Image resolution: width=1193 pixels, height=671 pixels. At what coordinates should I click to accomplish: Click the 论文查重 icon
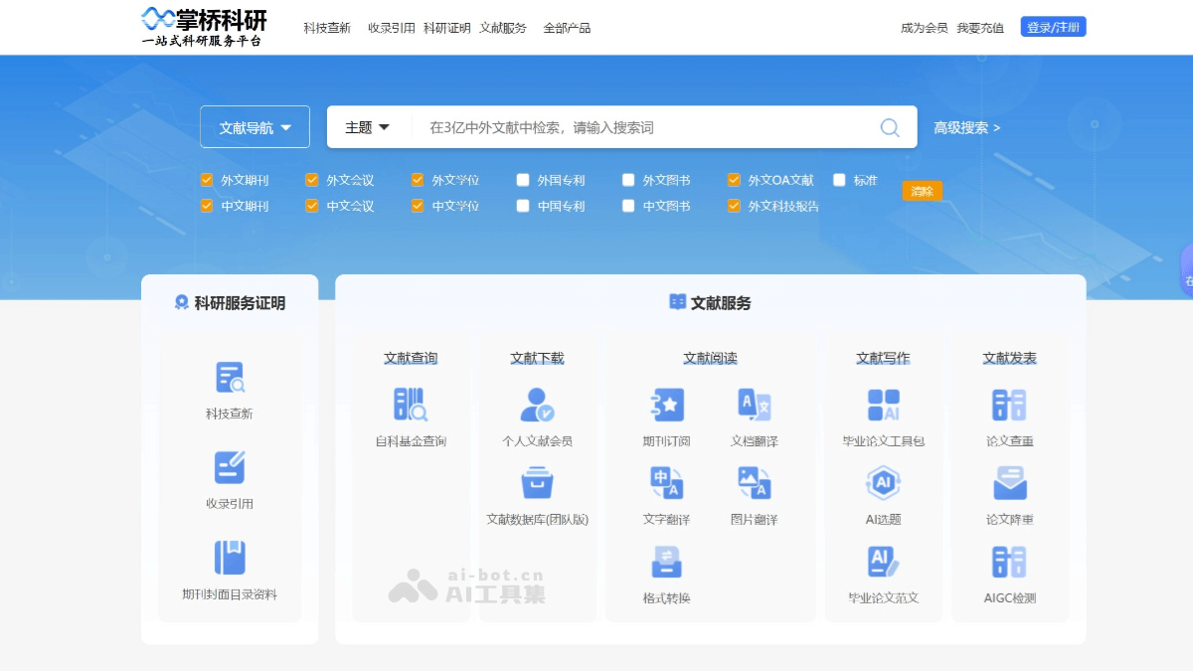pos(1008,406)
